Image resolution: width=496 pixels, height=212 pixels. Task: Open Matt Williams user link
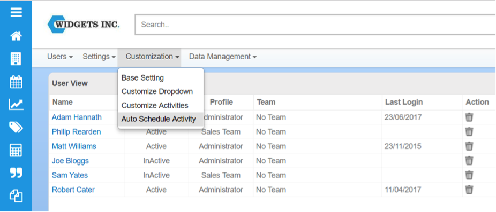(74, 146)
